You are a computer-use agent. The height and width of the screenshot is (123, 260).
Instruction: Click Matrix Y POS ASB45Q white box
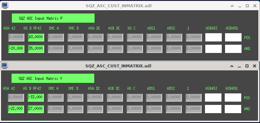coord(233,97)
